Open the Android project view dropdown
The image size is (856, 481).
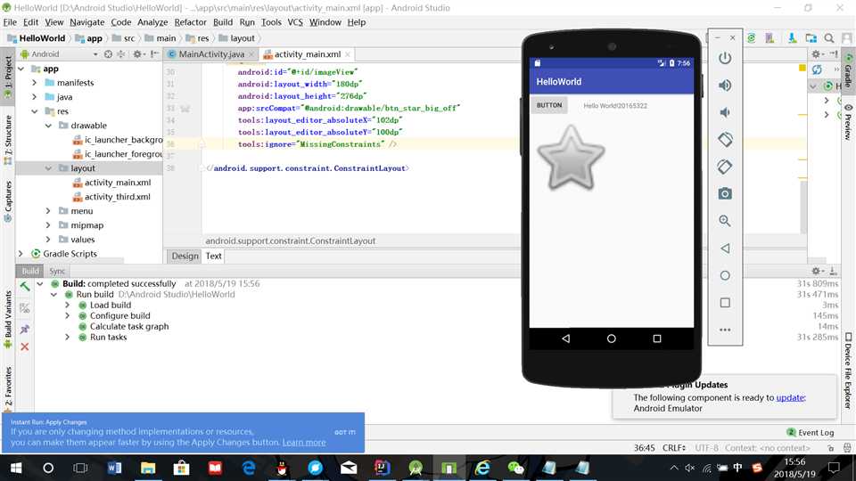click(59, 54)
